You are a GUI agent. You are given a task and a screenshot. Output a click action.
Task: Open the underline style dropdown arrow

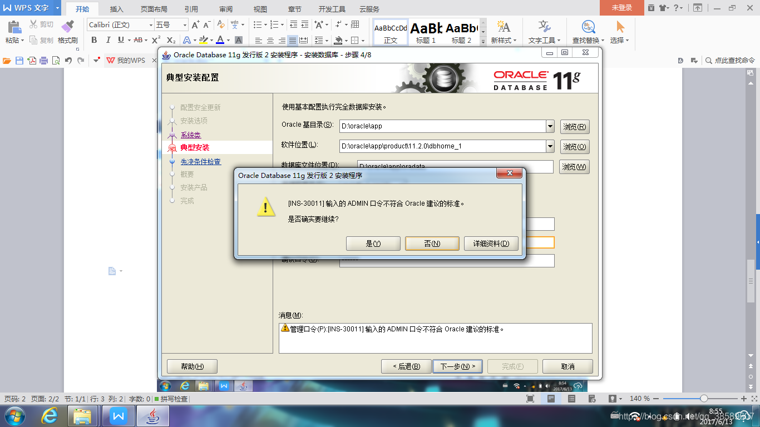(x=129, y=40)
